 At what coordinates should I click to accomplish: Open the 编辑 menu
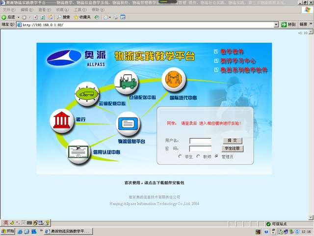click(27, 10)
